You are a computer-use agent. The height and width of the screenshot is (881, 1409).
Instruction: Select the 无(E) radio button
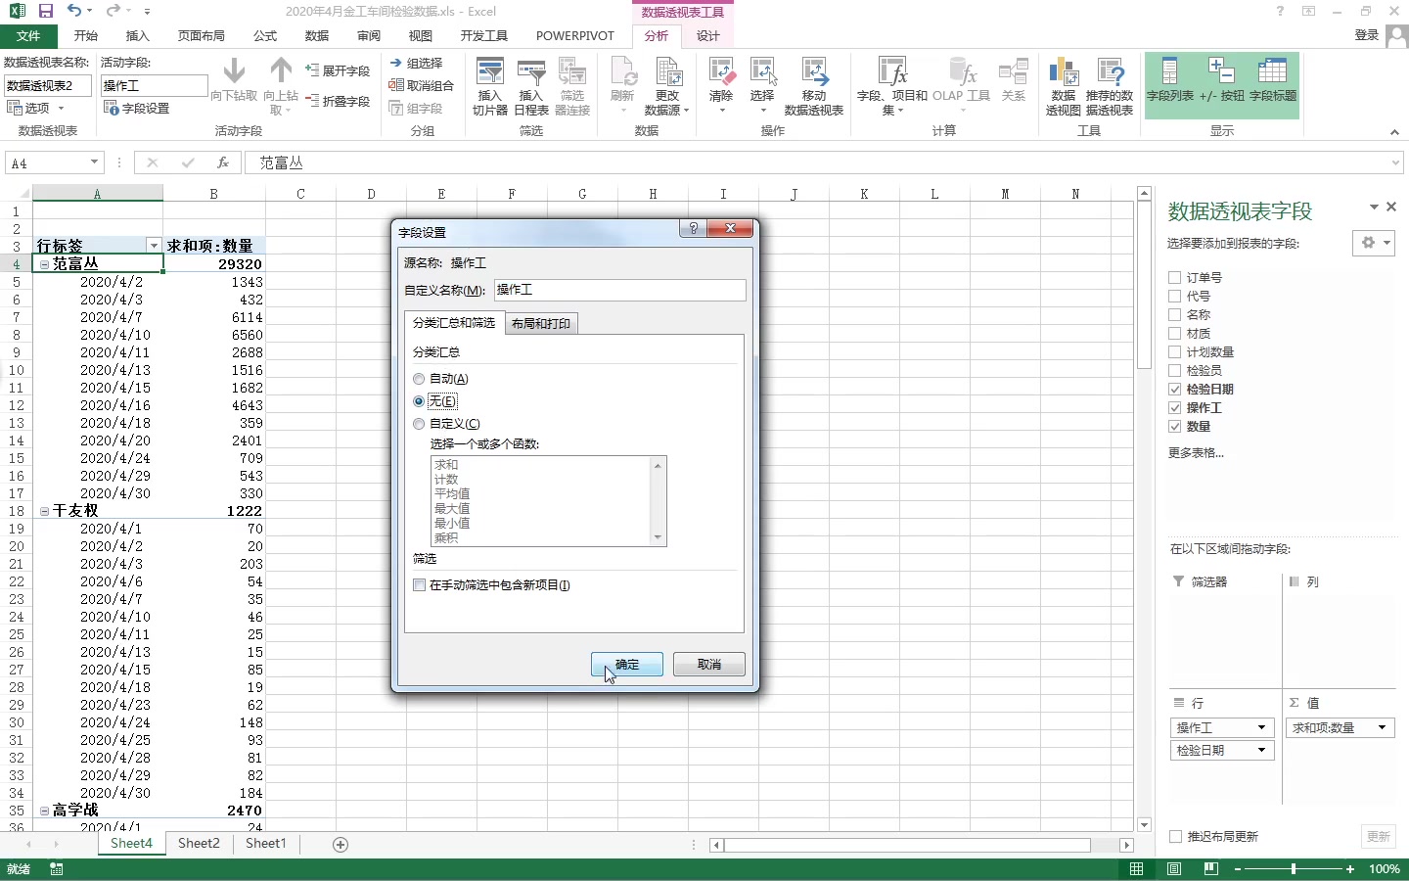coord(419,401)
